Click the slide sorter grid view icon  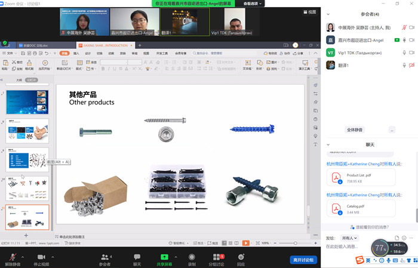pyautogui.click(x=230, y=243)
